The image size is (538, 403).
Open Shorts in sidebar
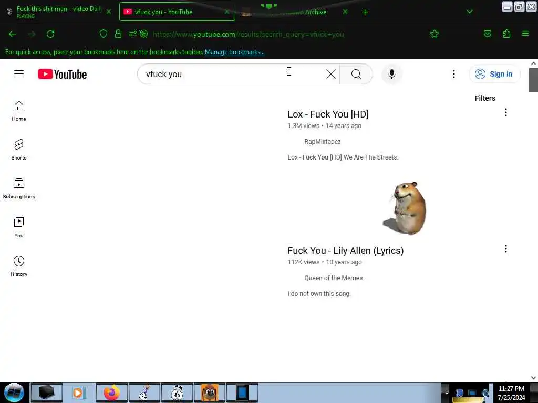click(x=19, y=150)
